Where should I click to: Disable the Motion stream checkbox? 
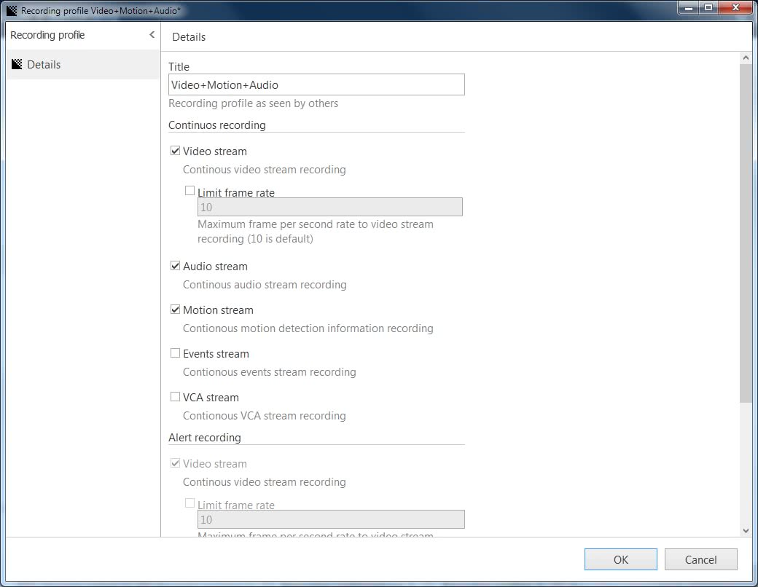[x=175, y=309]
